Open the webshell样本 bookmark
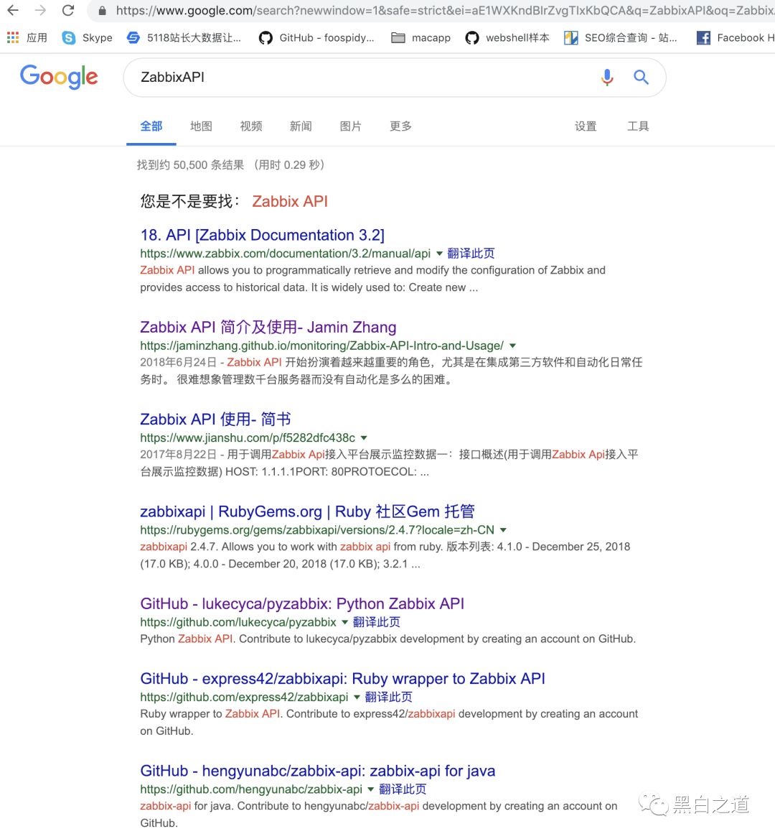The image size is (775, 839). (507, 37)
